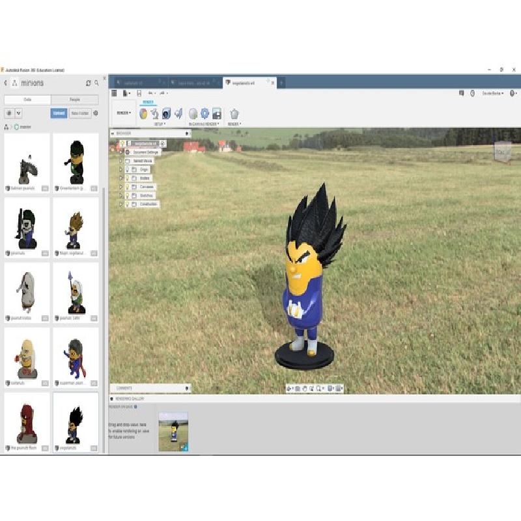Open the Setup panel dropdown
Image resolution: width=521 pixels, height=521 pixels.
(x=160, y=124)
